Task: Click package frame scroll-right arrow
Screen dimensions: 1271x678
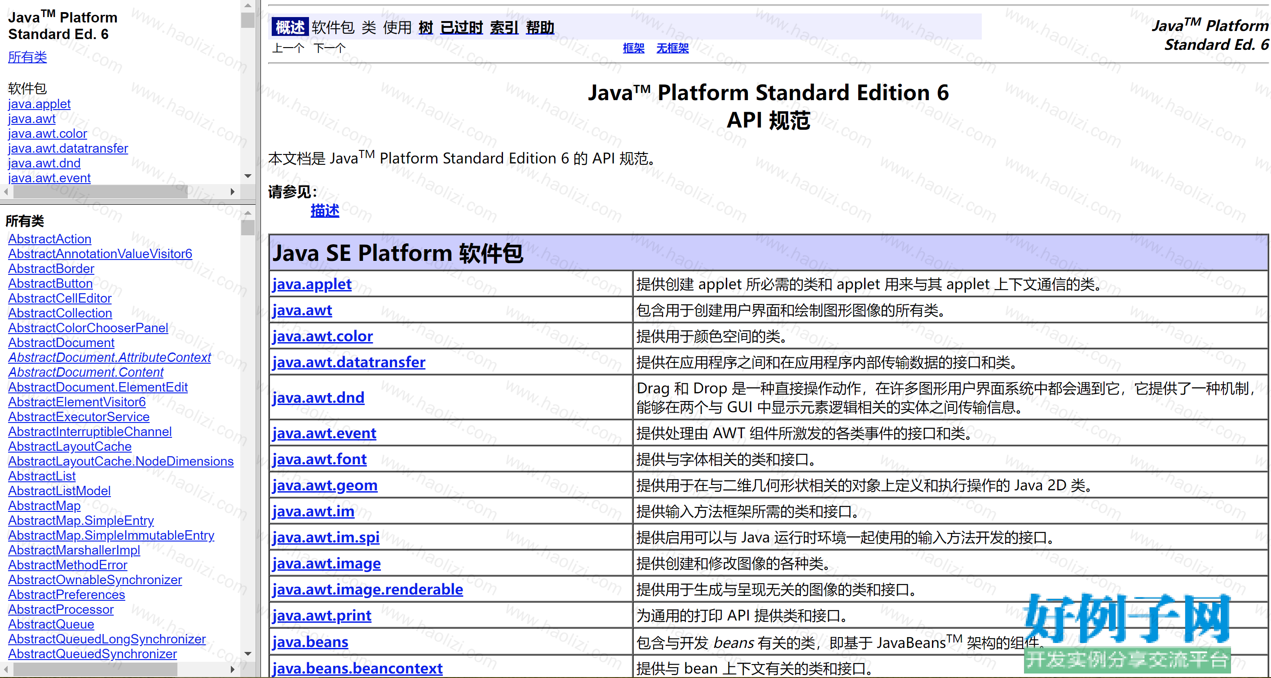Action: click(x=232, y=191)
